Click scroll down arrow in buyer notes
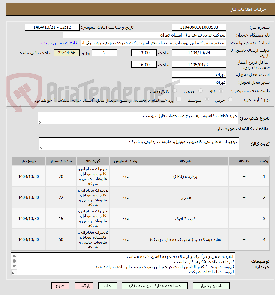 click(14, 266)
